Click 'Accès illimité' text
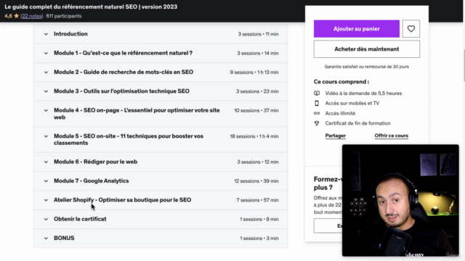Screen dimensions: 465x261 click(340, 113)
